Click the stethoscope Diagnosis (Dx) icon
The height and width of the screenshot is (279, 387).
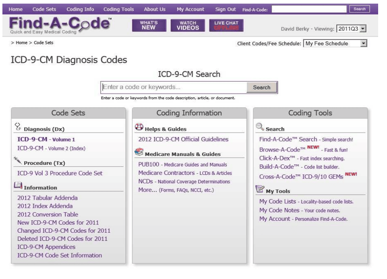tap(18, 127)
